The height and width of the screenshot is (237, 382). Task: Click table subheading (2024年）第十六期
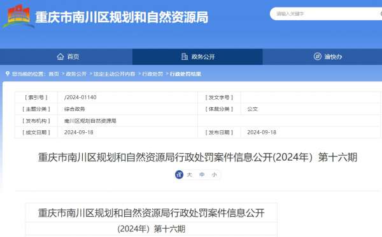point(152,229)
